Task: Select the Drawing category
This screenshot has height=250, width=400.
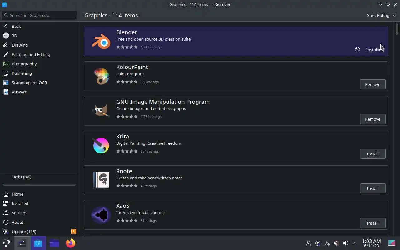Action: [x=39, y=45]
